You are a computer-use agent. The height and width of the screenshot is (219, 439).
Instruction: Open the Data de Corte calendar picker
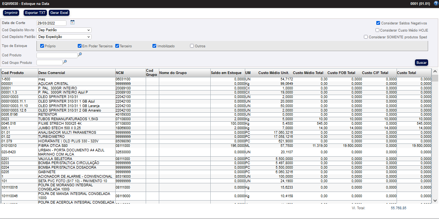tap(72, 23)
